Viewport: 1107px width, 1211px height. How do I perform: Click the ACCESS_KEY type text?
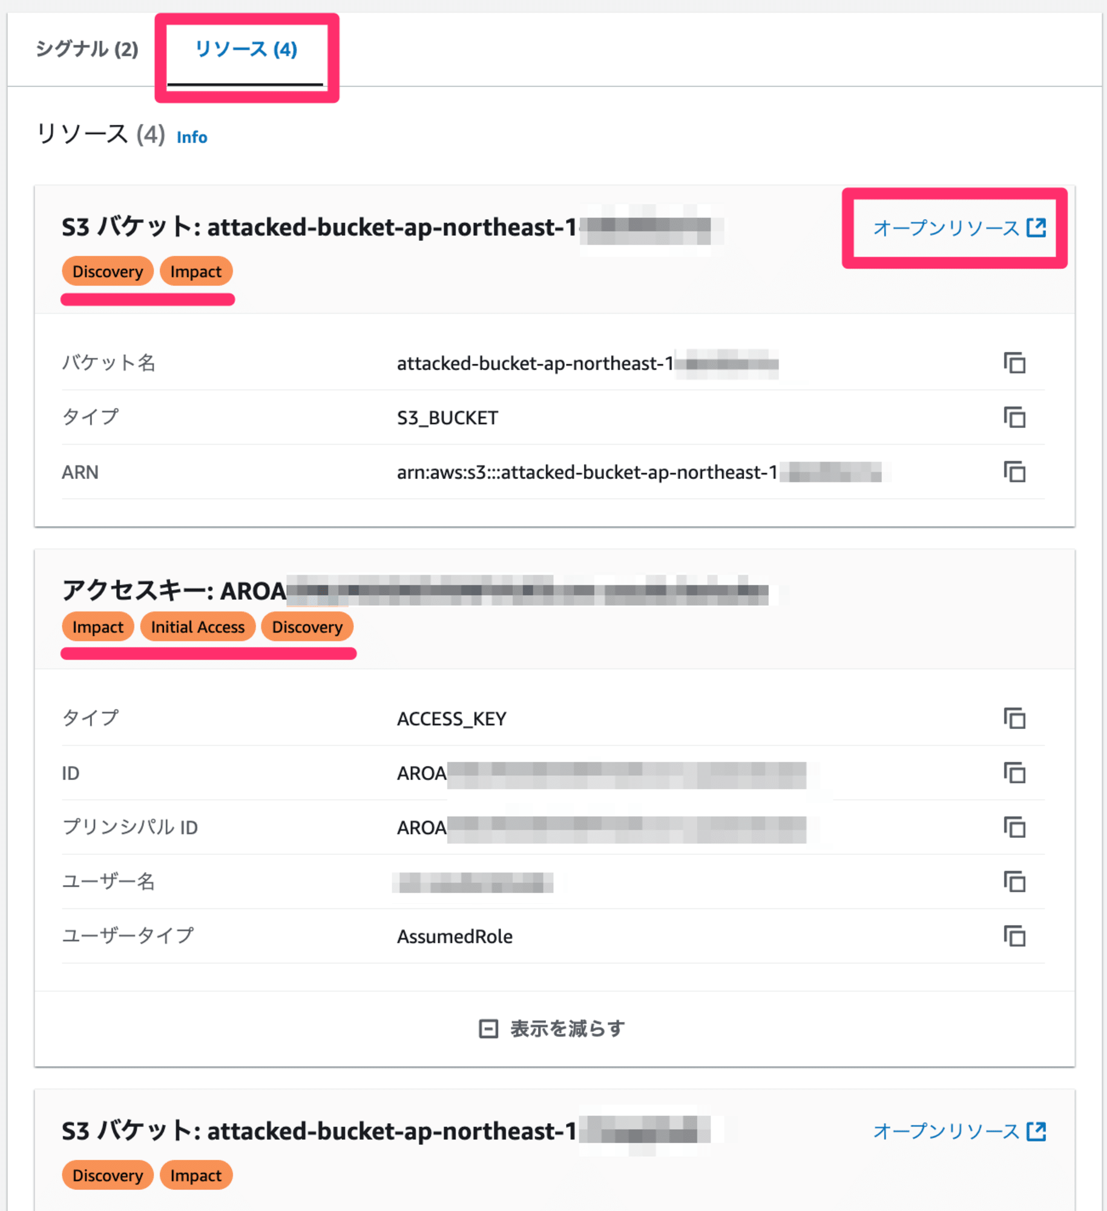pyautogui.click(x=452, y=719)
